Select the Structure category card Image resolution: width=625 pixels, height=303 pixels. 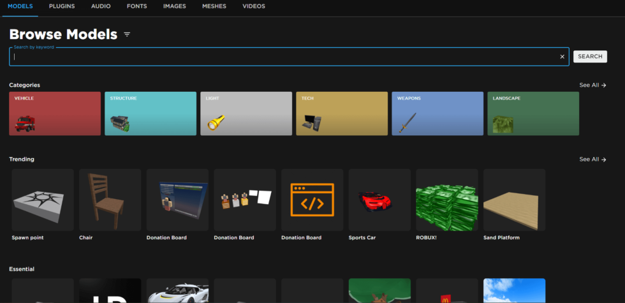(x=151, y=114)
